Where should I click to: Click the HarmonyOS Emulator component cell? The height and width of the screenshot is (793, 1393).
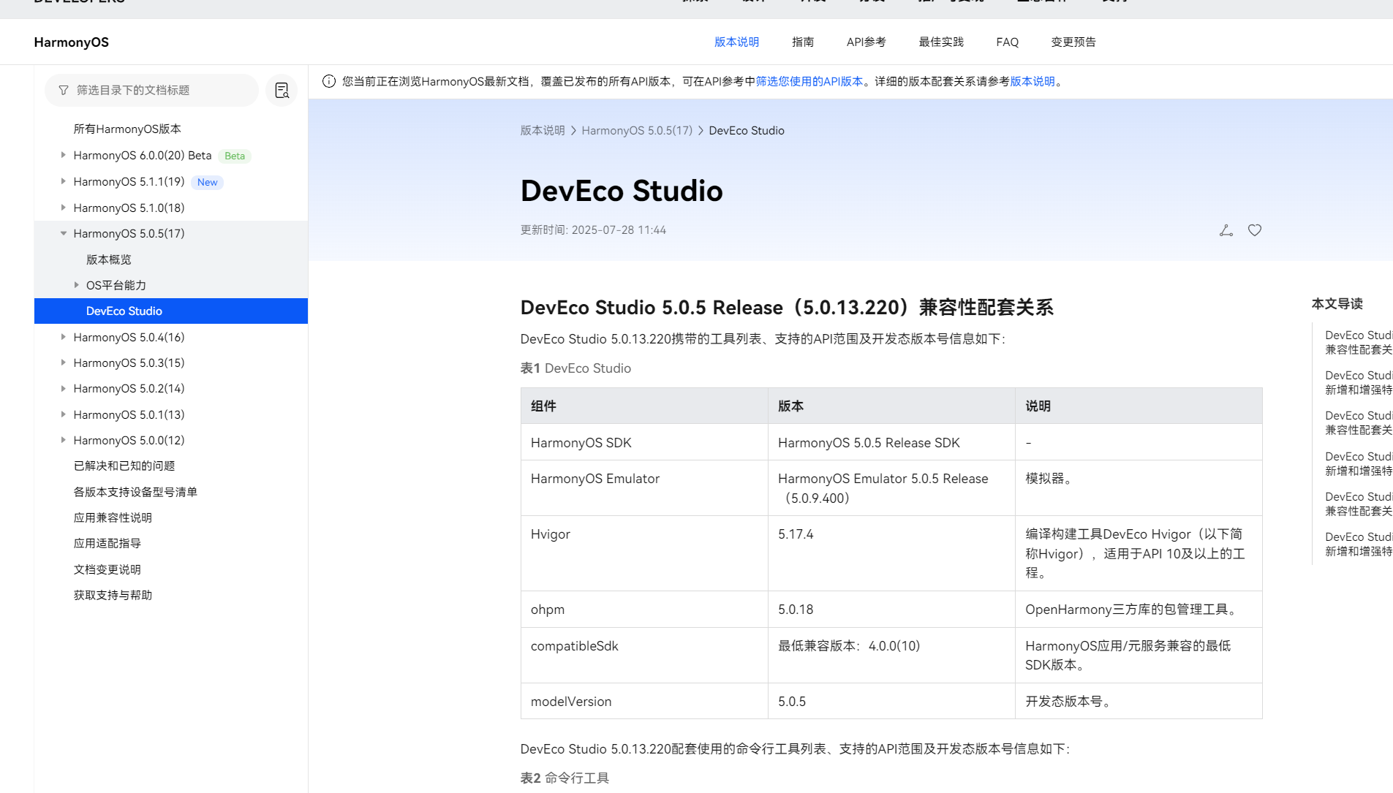click(x=644, y=487)
